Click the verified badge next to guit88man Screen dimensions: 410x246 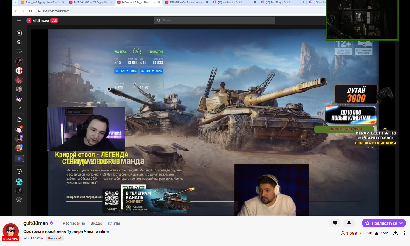point(52,223)
